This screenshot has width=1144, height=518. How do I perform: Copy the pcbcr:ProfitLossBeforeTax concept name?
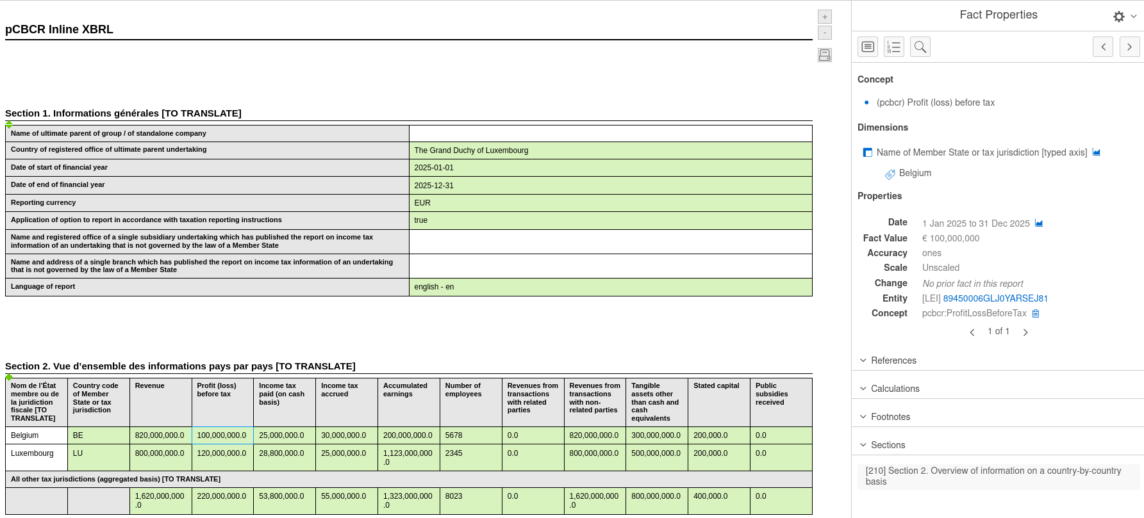tap(1036, 314)
